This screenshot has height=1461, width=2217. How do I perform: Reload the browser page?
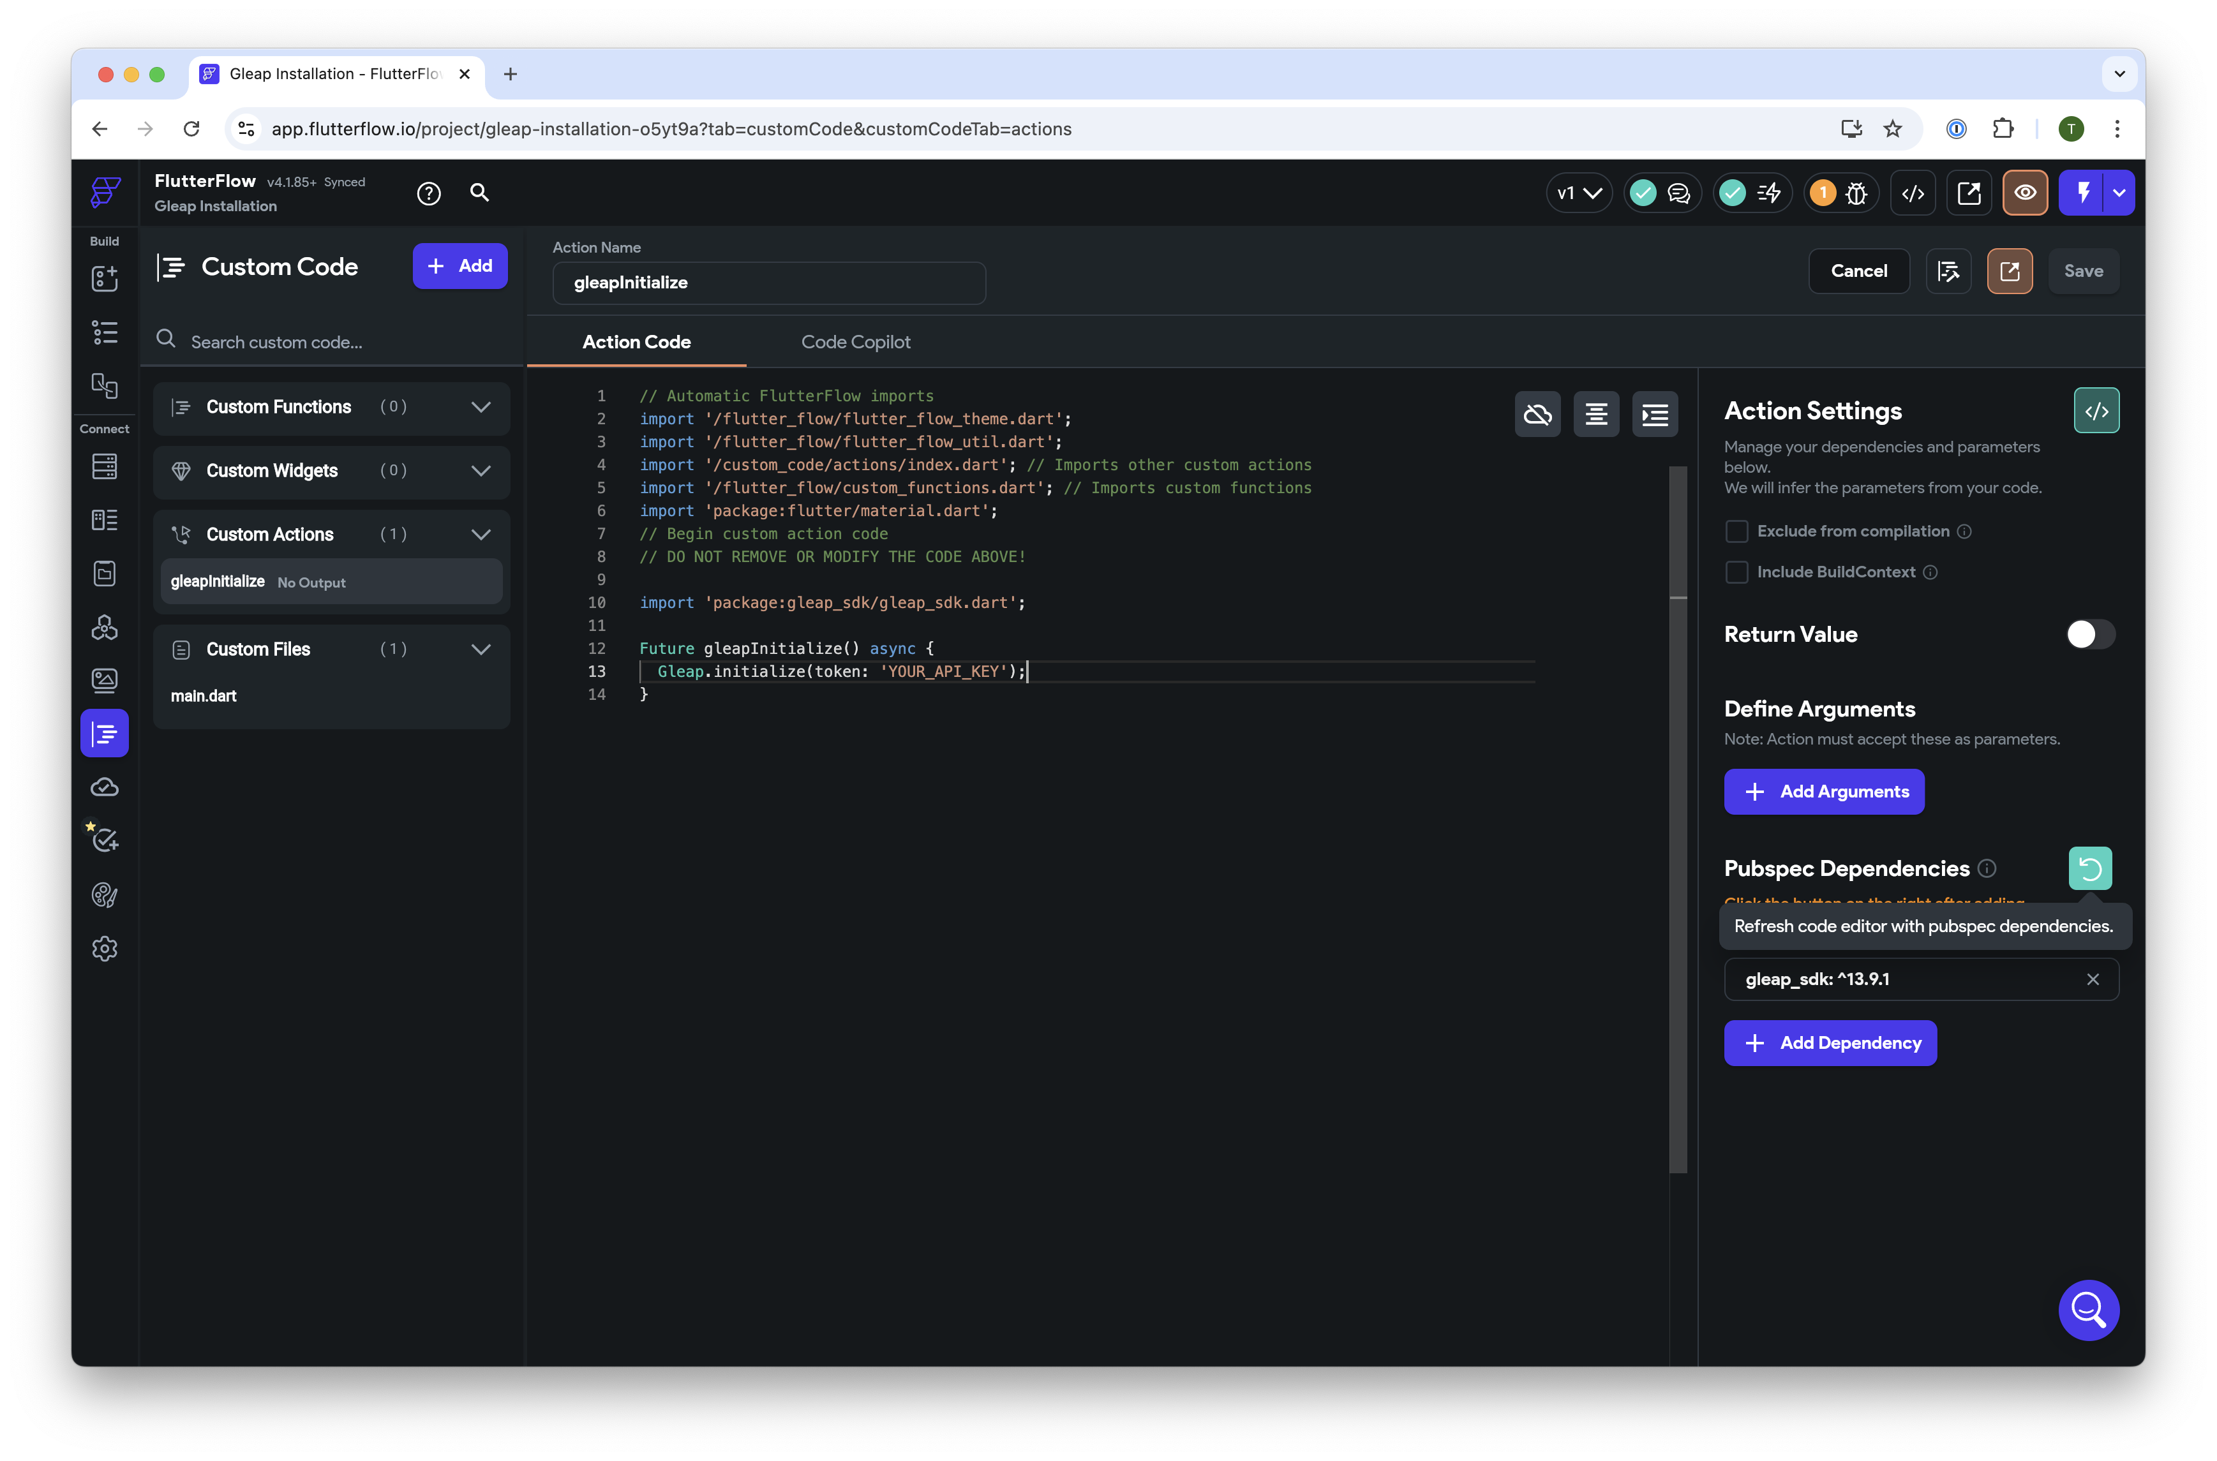(x=191, y=129)
